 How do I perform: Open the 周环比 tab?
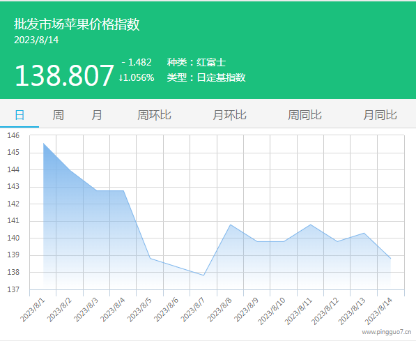coord(154,115)
